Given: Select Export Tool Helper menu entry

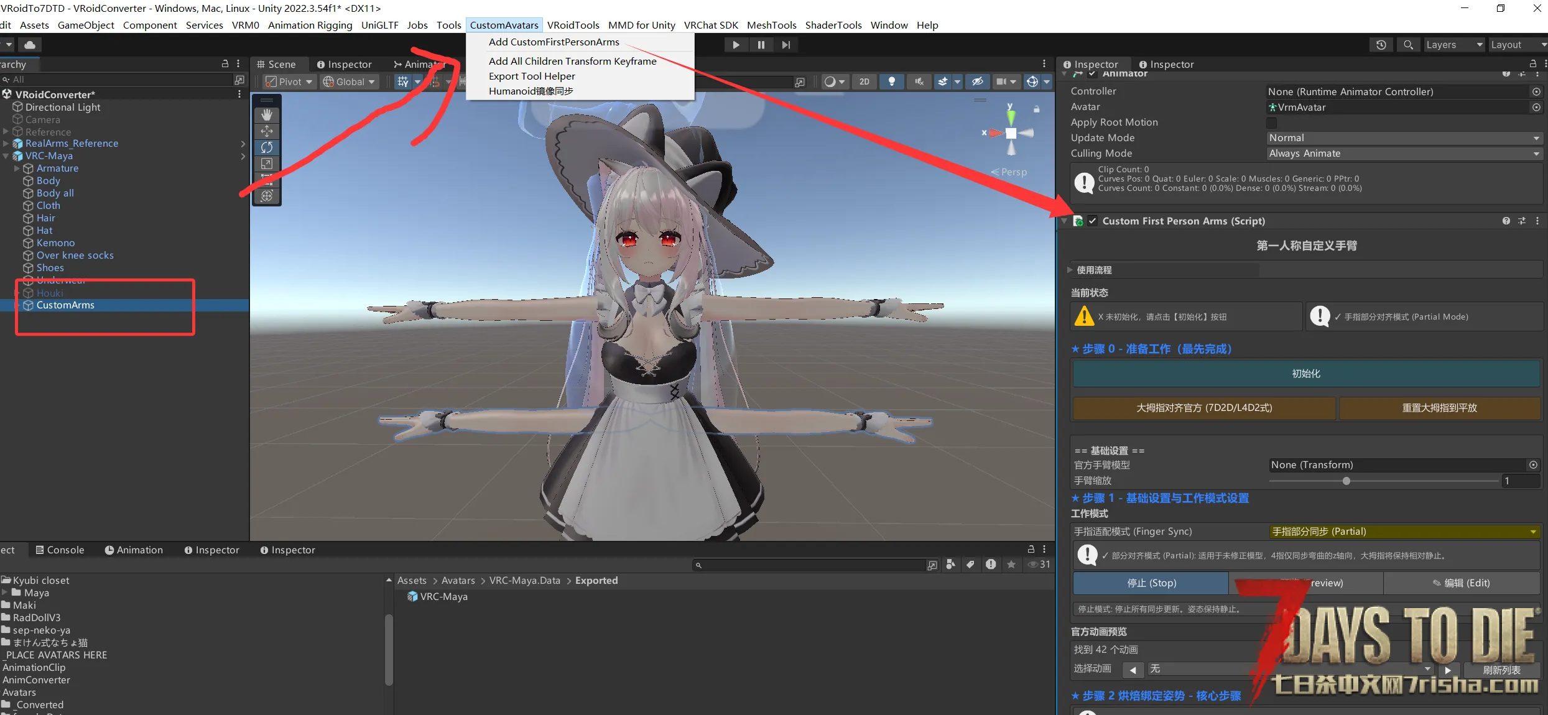Looking at the screenshot, I should coord(532,76).
